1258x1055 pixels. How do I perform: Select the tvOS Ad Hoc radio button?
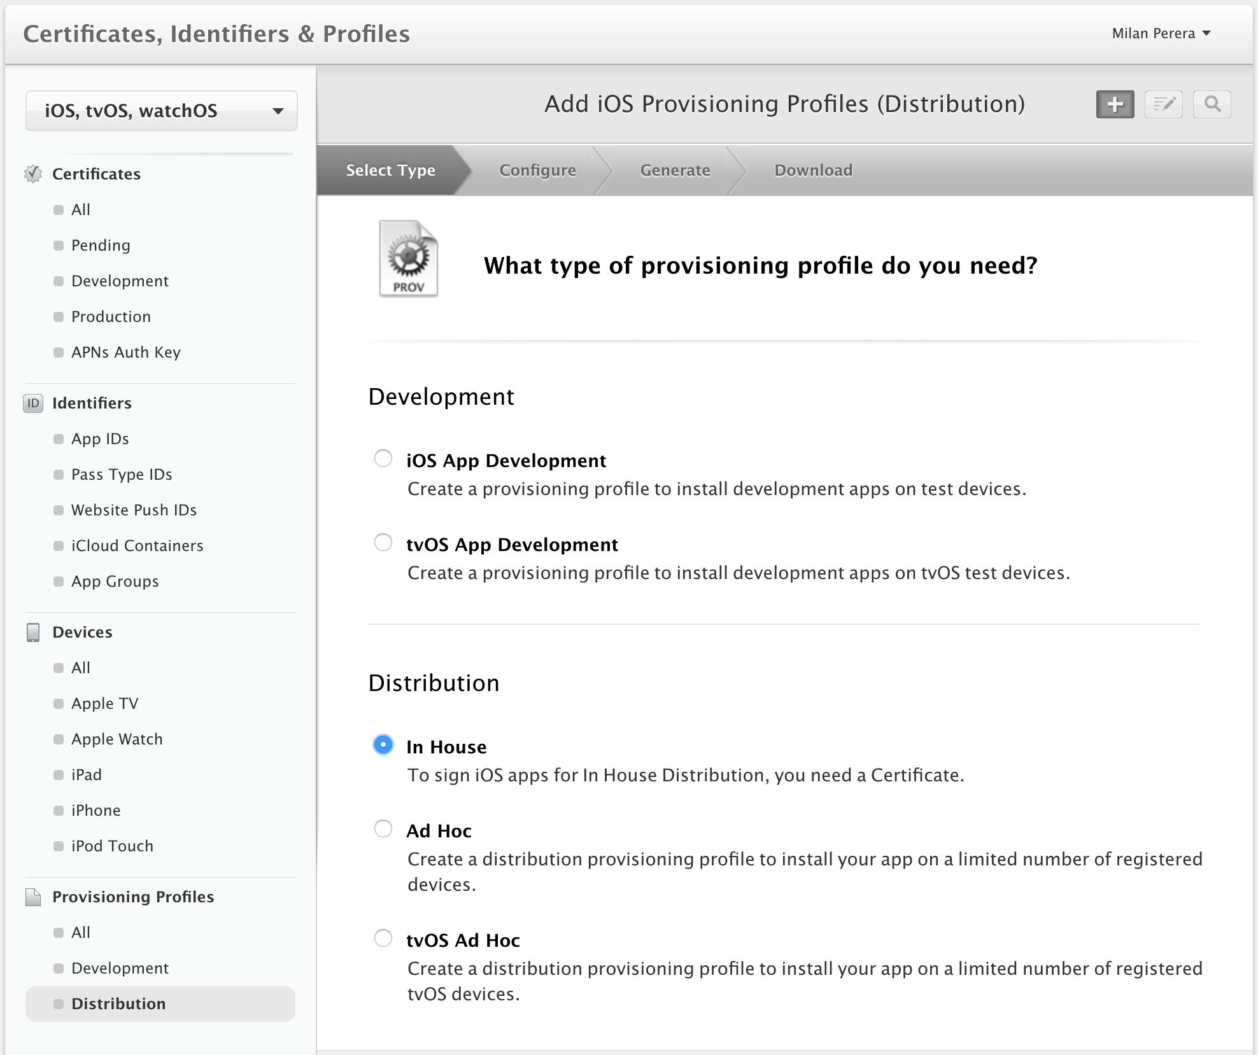pos(383,938)
